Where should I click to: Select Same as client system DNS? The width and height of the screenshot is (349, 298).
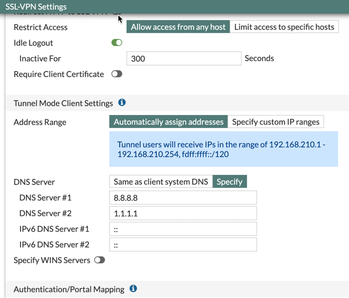pyautogui.click(x=161, y=181)
